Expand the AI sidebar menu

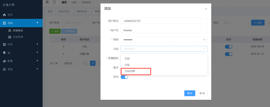[x=21, y=53]
